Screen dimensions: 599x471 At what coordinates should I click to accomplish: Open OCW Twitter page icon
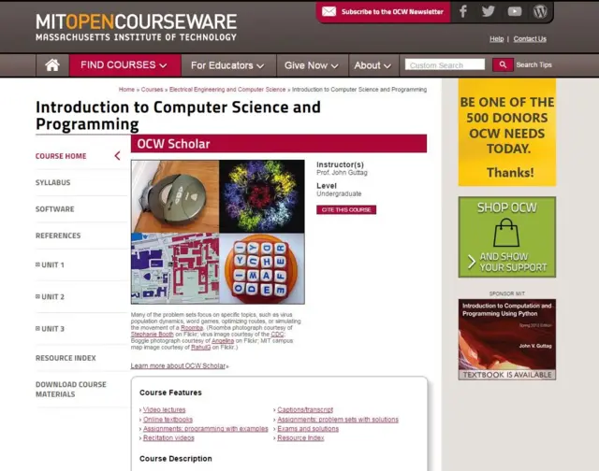coord(488,11)
